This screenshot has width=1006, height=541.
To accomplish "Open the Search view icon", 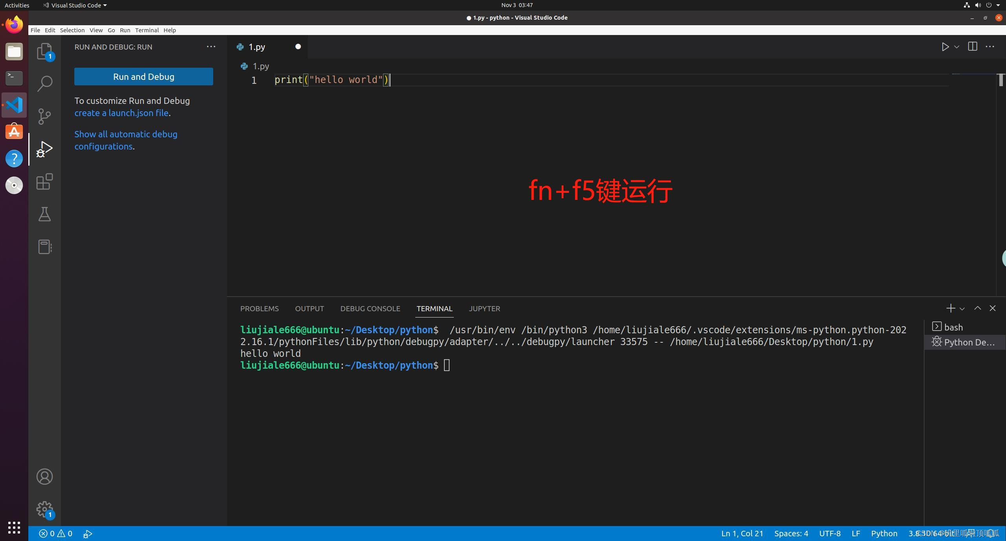I will 44,83.
